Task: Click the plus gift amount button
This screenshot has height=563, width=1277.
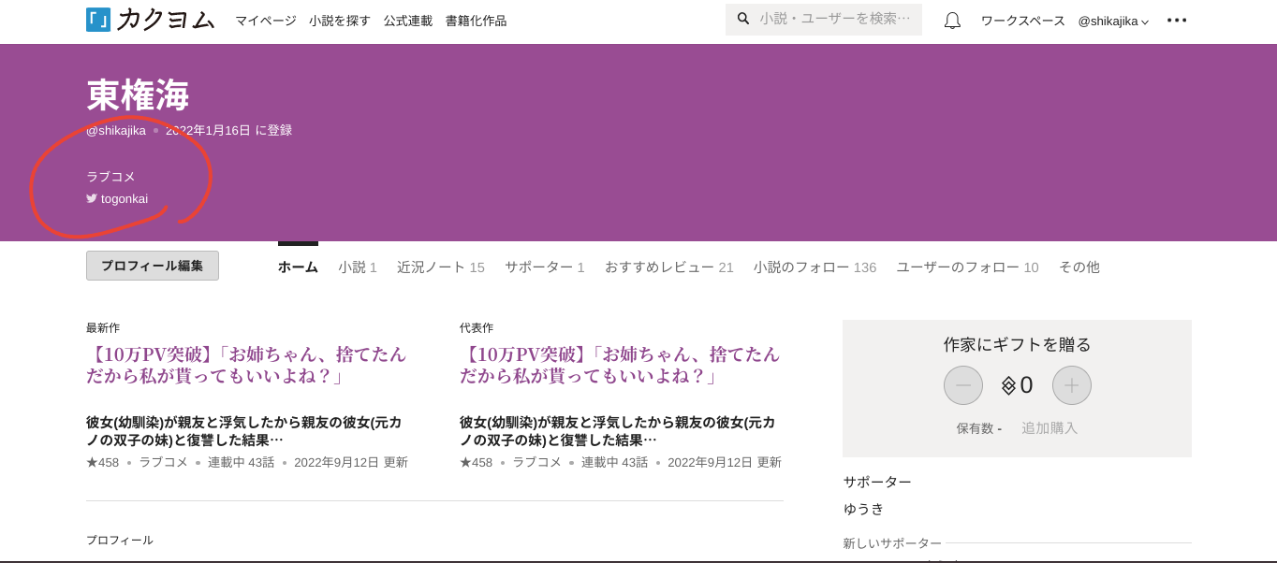Action: (1071, 385)
